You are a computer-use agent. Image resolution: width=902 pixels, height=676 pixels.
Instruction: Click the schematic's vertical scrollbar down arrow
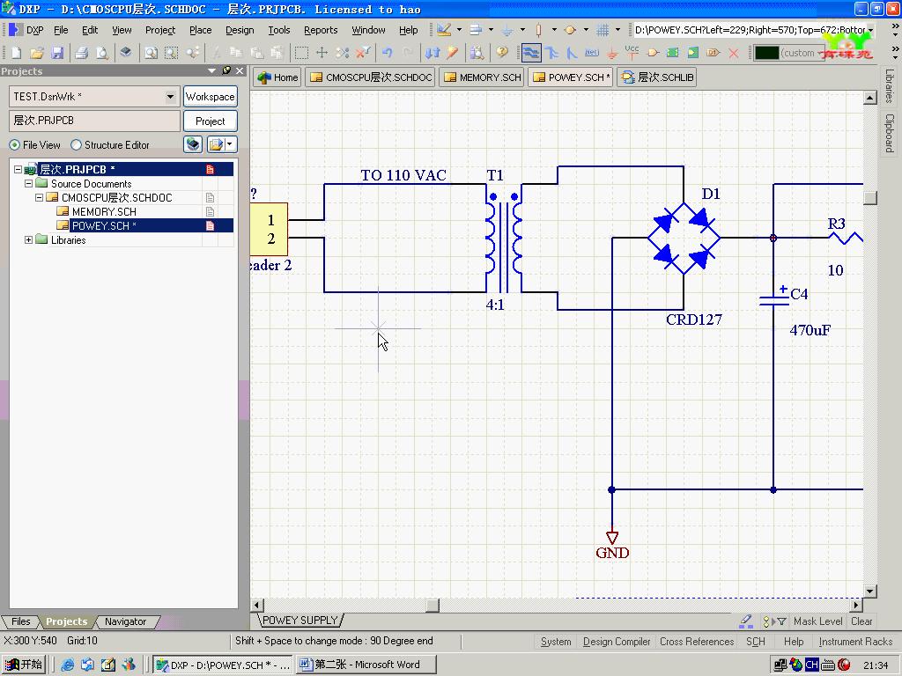point(869,591)
